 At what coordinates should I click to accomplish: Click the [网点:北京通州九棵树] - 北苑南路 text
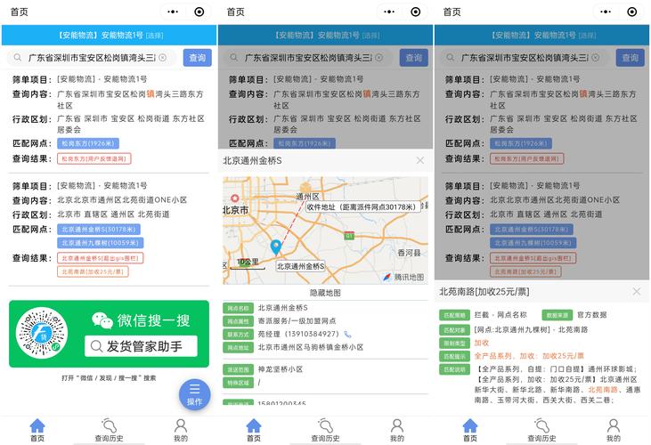[531, 330]
